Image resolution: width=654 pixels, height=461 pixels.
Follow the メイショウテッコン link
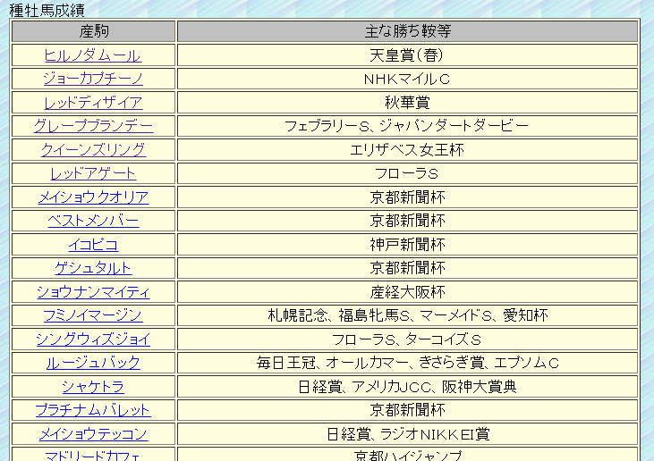coord(93,434)
